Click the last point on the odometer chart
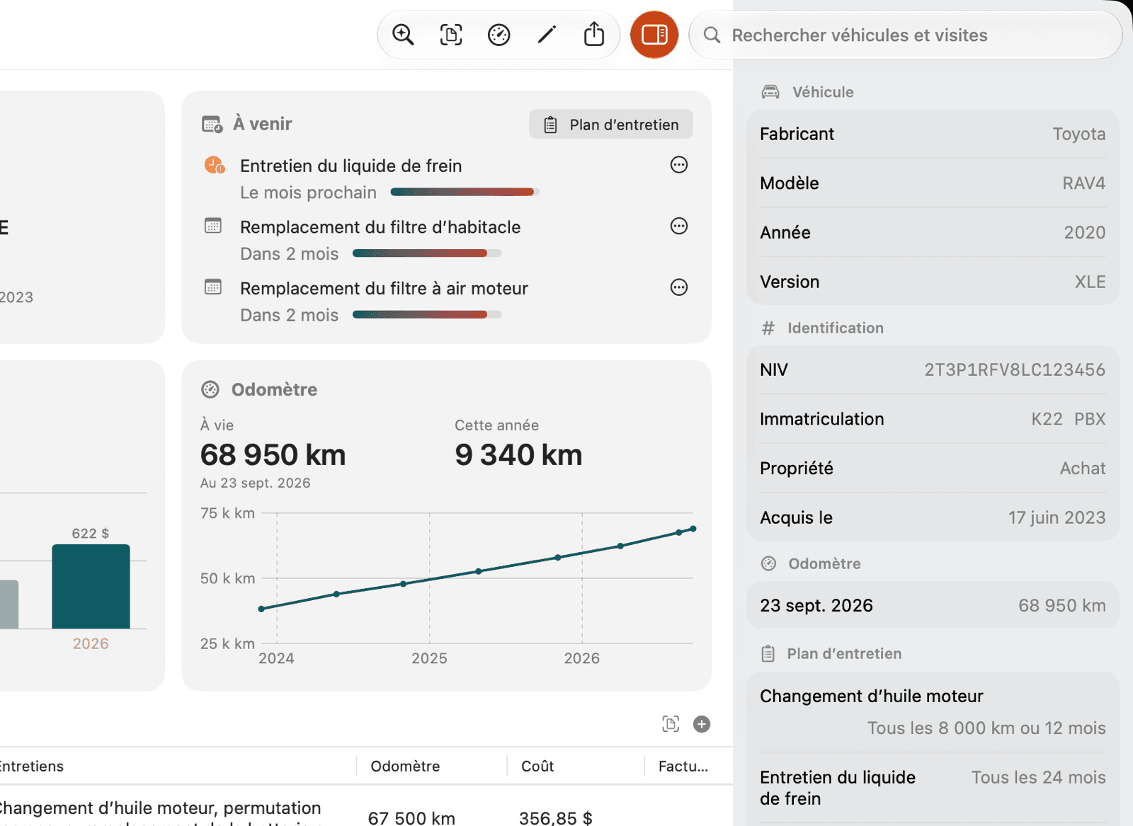The image size is (1133, 826). point(693,529)
